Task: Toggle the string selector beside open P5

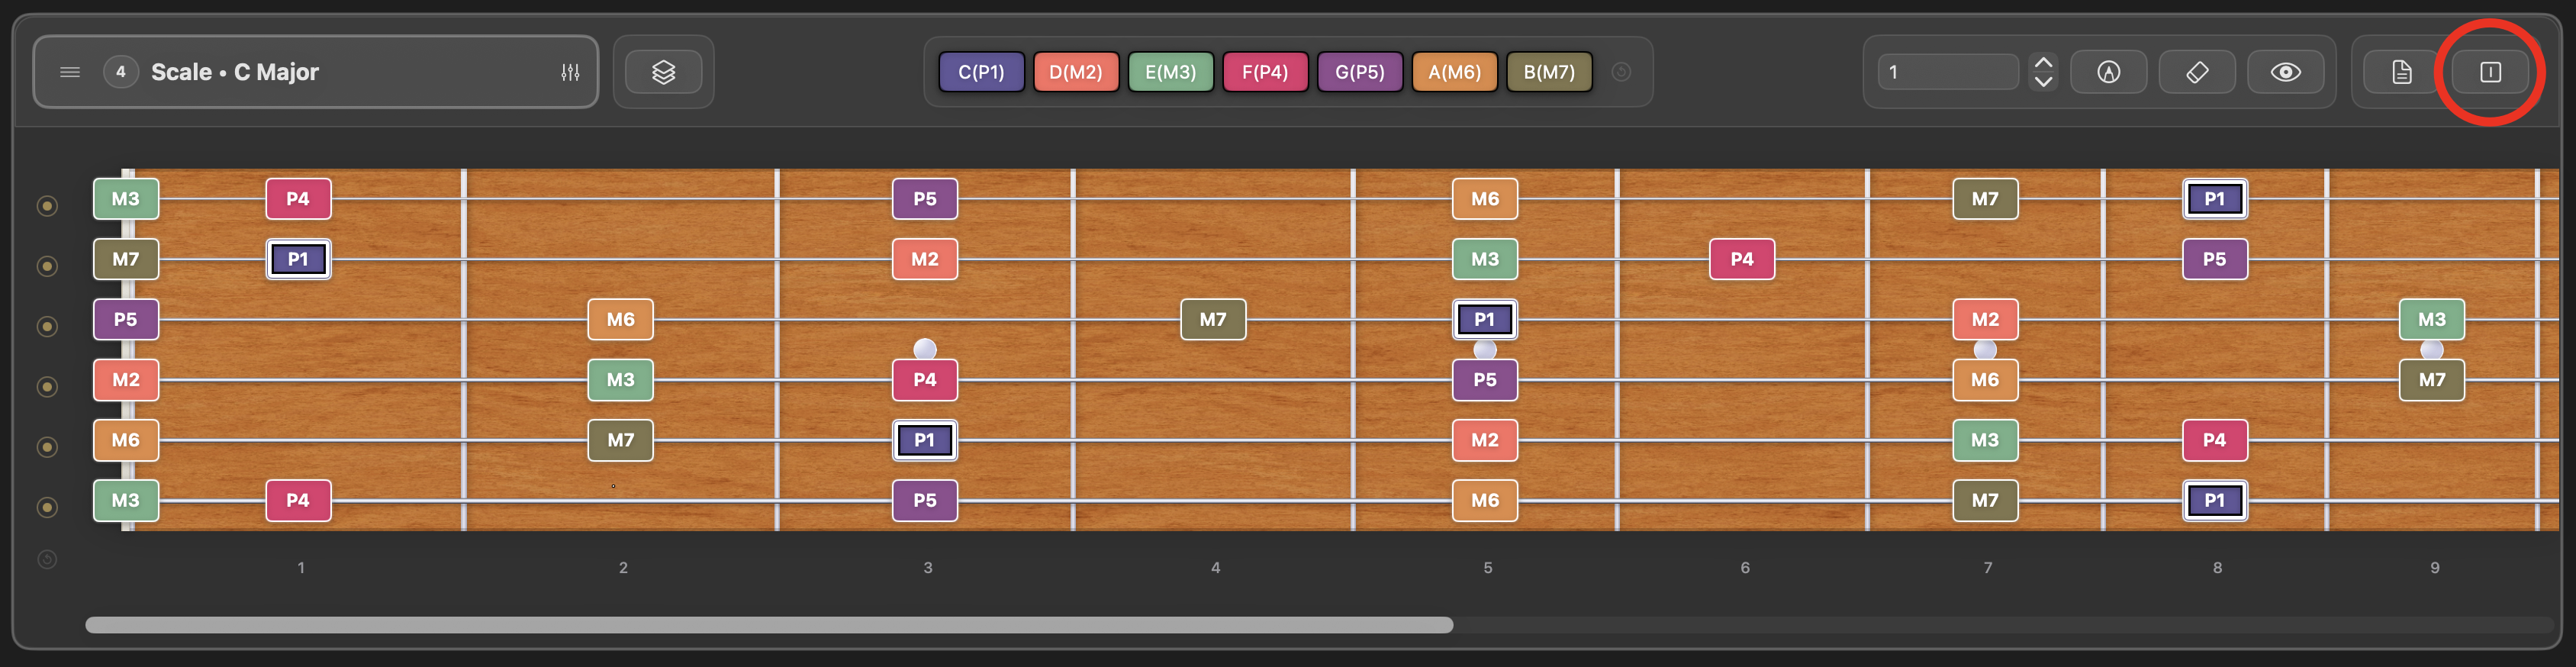Action: point(47,326)
